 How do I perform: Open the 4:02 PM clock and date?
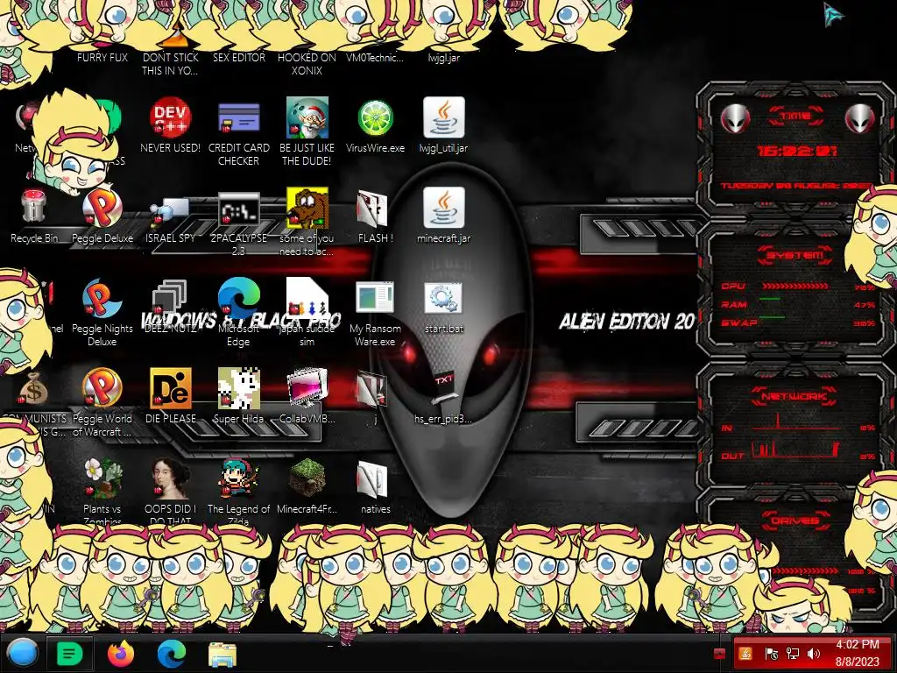[857, 653]
